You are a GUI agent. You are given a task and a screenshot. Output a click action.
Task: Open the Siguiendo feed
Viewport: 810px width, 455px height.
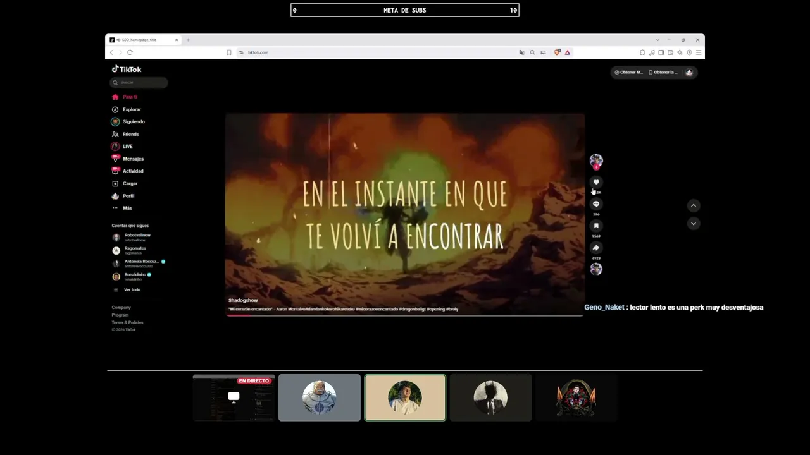pos(128,121)
